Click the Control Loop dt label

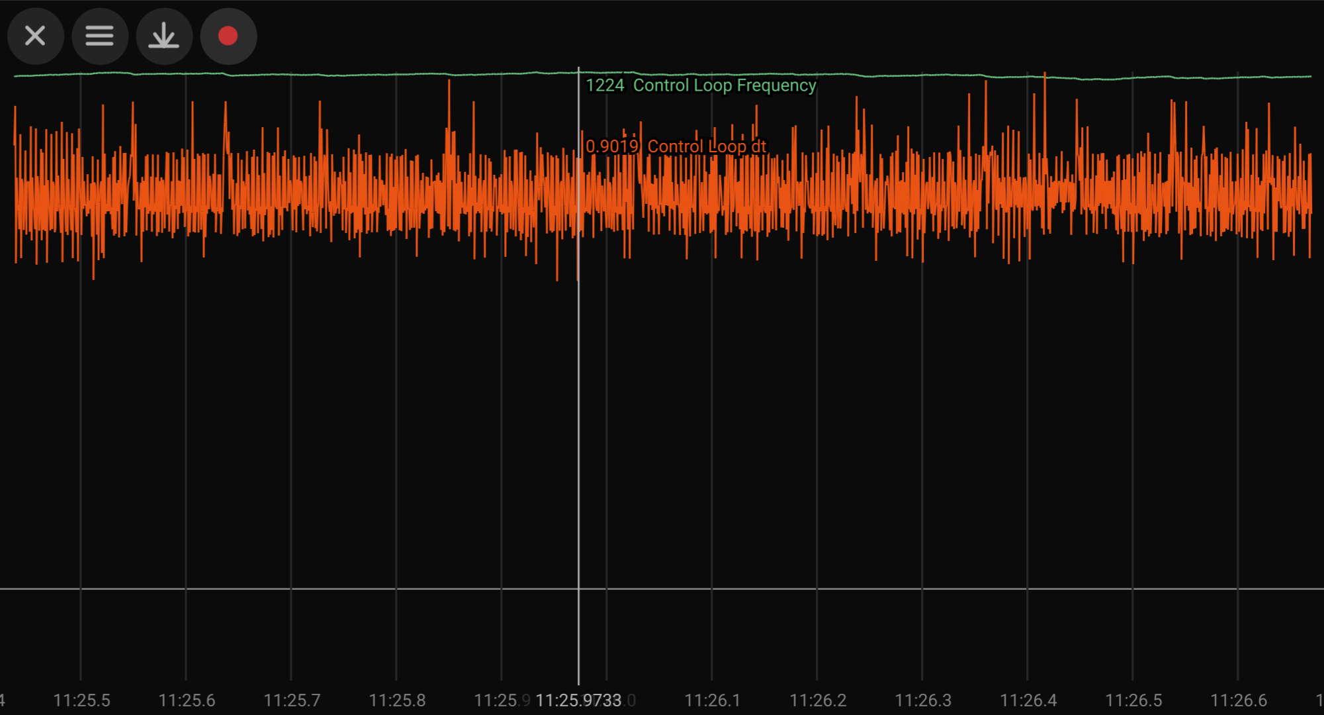(706, 146)
